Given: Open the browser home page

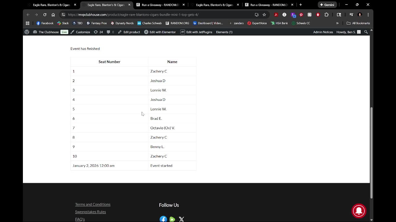Looking at the screenshot, I should coord(53,14).
